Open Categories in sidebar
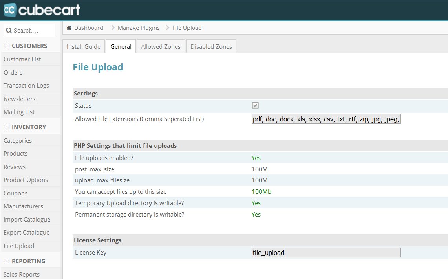Viewport: 448px width, 279px height. pyautogui.click(x=18, y=140)
